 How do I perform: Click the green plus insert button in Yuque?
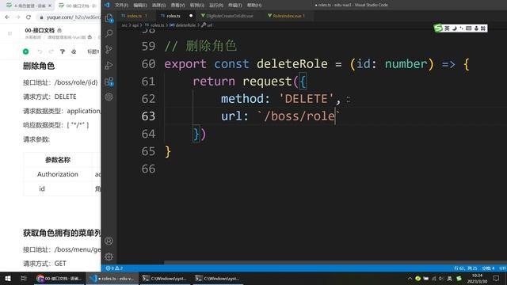pyautogui.click(x=26, y=51)
